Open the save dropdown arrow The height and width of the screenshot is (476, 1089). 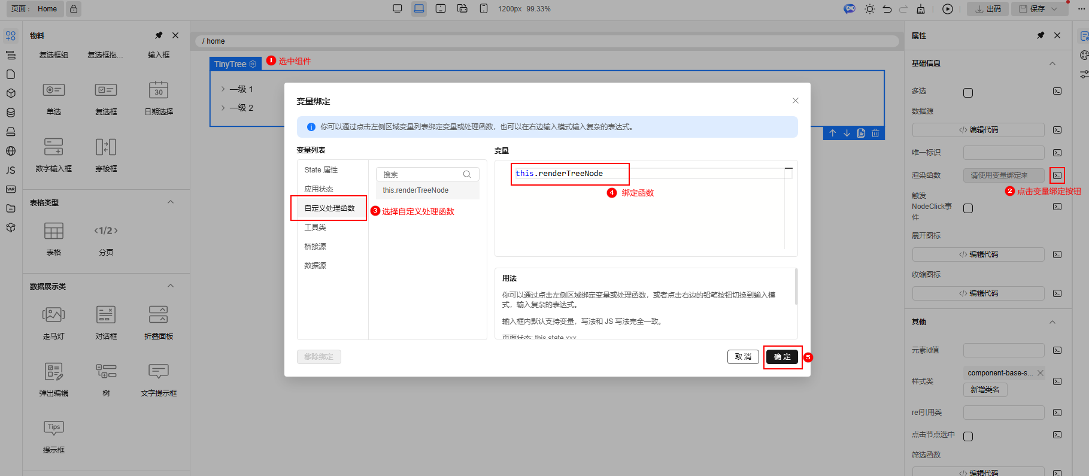tap(1054, 9)
